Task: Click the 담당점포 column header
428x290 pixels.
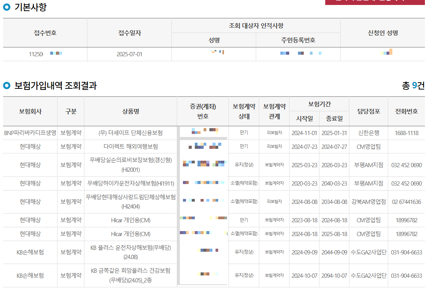Action: [x=369, y=111]
